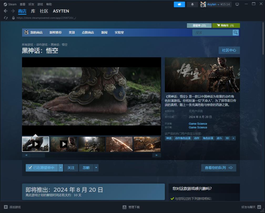Open the 库 library tab
This screenshot has width=265, height=213.
(x=33, y=11)
